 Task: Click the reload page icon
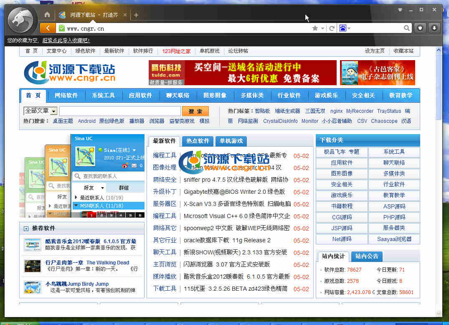pos(332,28)
